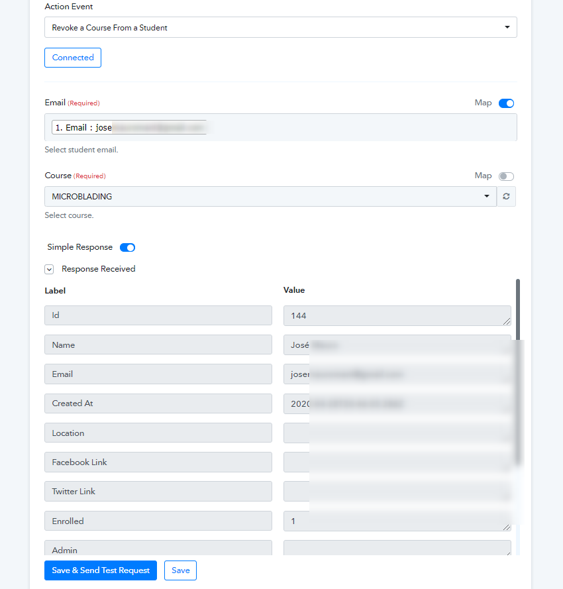Turn off the Simple Response toggle

127,248
